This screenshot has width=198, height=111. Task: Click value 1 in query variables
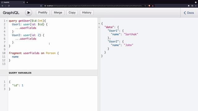pos(23,85)
